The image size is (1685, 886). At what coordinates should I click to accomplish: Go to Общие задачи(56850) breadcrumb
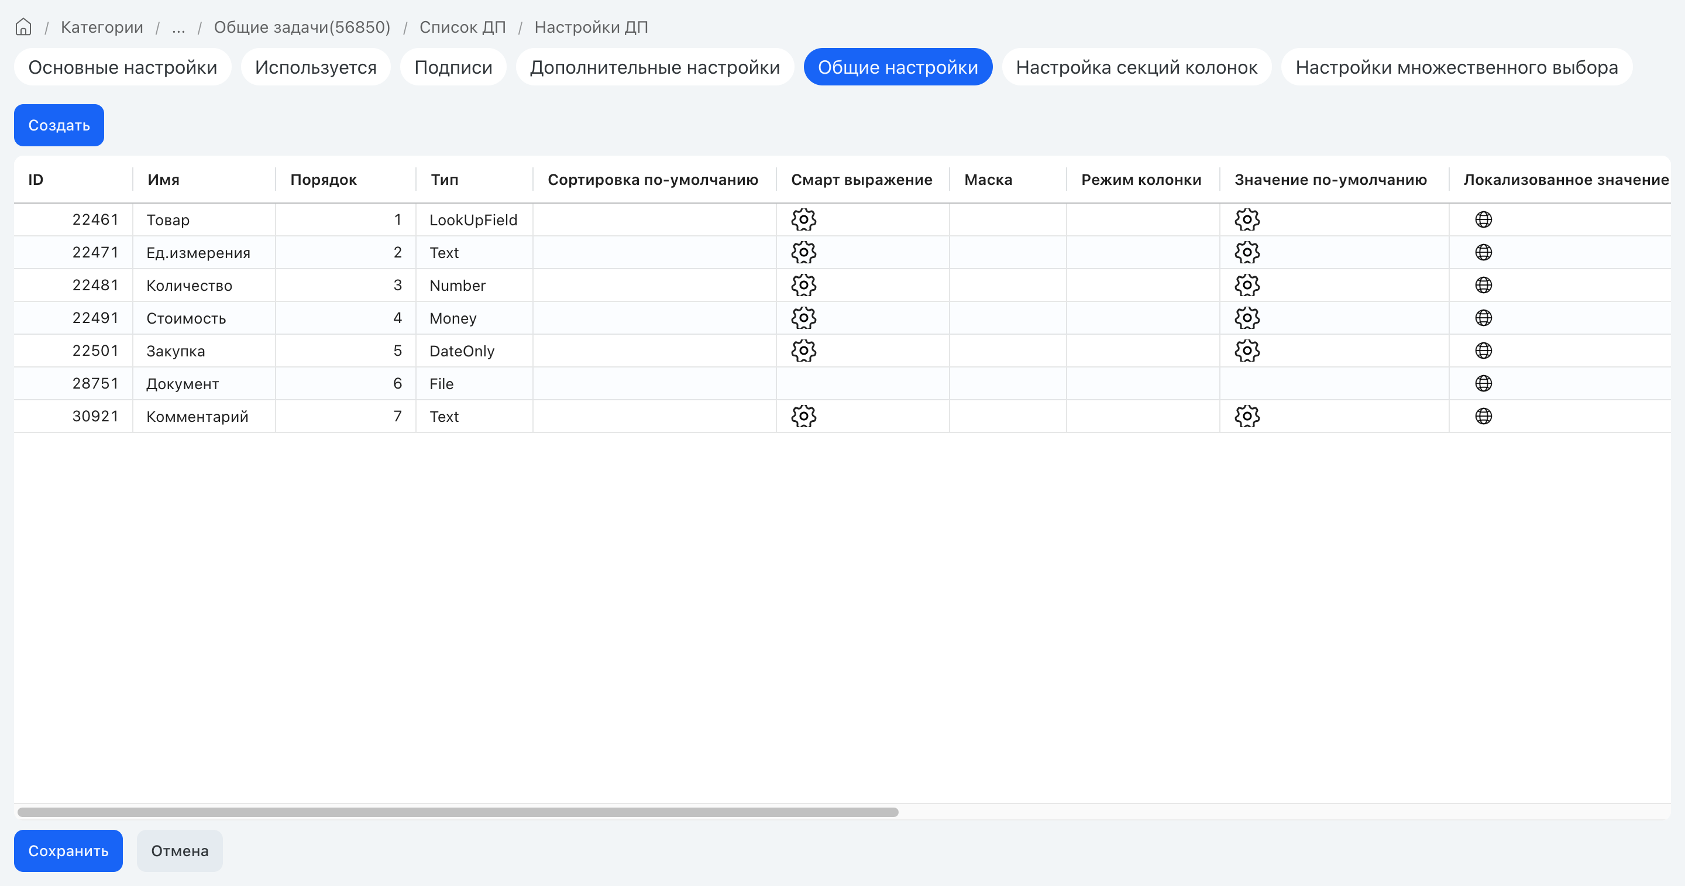pos(301,27)
